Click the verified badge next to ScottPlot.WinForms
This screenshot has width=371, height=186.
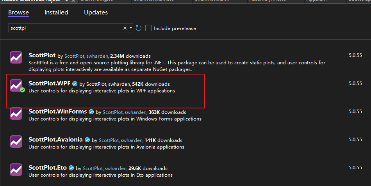click(91, 112)
